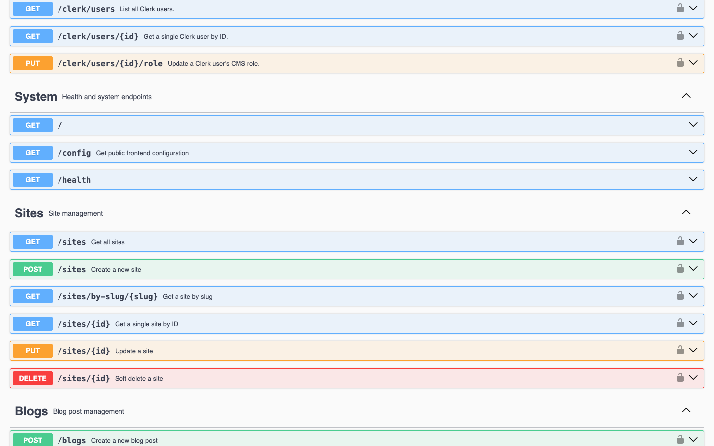This screenshot has height=446, width=714.
Task: Collapse the Blogs section
Action: click(686, 410)
